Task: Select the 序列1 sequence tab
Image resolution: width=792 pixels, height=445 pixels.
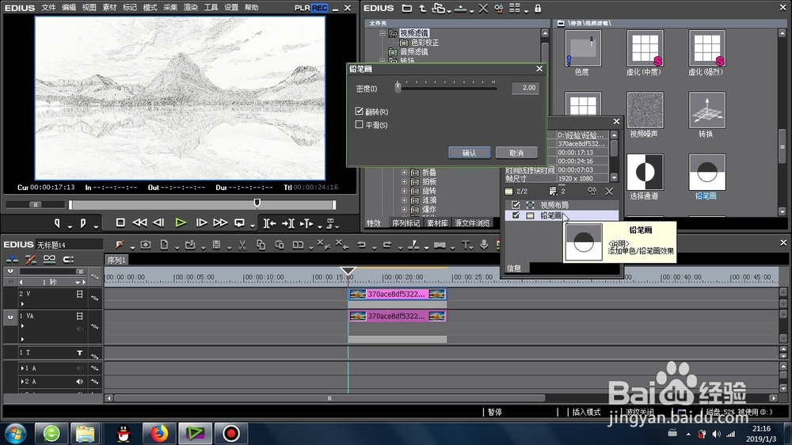Action: (116, 261)
